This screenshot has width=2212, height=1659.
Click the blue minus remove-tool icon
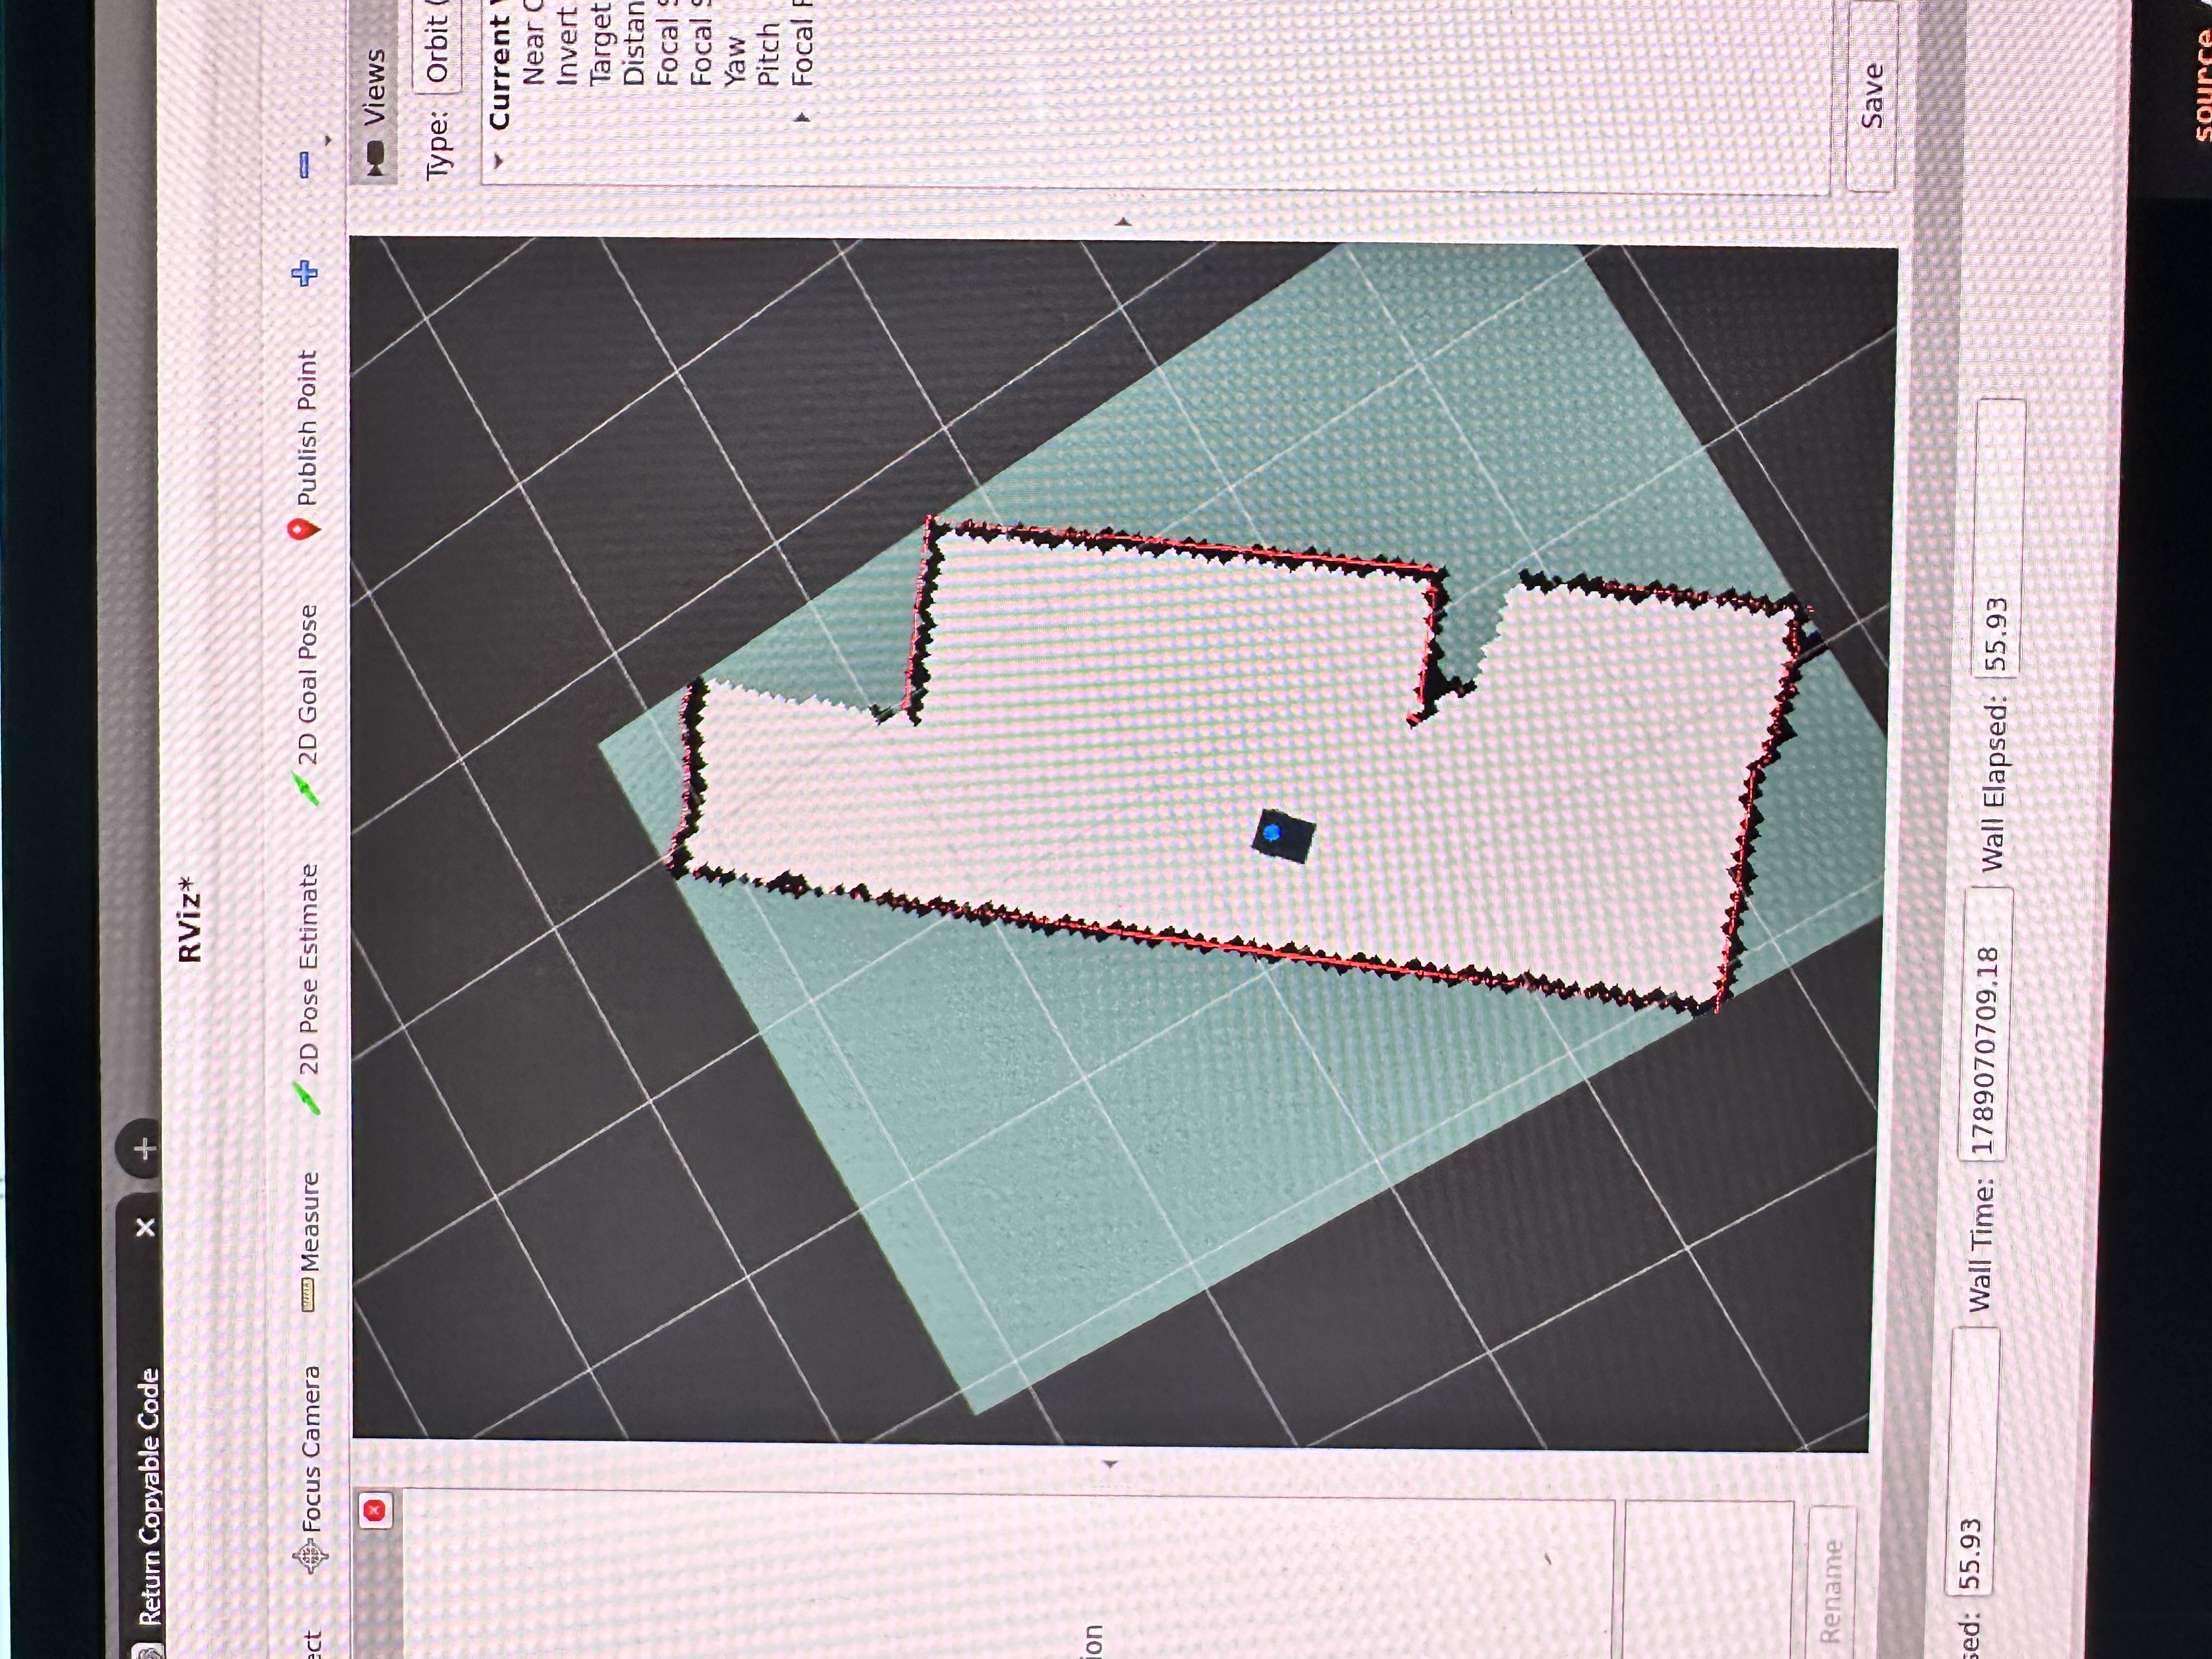coord(305,165)
